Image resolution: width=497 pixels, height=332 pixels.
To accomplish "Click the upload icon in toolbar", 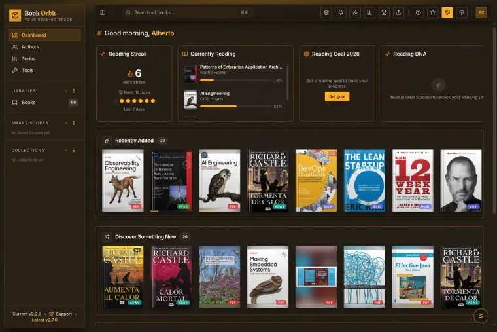I will pyautogui.click(x=399, y=12).
